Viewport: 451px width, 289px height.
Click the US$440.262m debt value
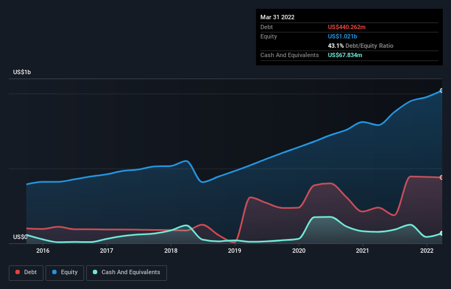click(347, 27)
